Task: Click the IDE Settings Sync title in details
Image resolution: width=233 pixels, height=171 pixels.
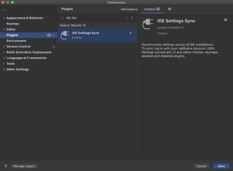Action: point(176,21)
